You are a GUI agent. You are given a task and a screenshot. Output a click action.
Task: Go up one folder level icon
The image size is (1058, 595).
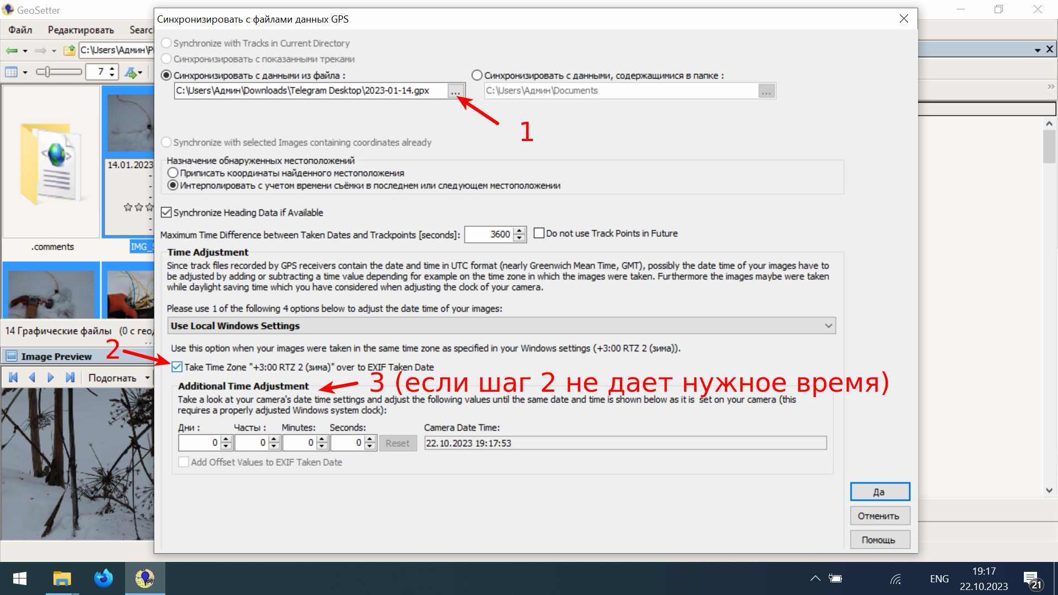[69, 50]
